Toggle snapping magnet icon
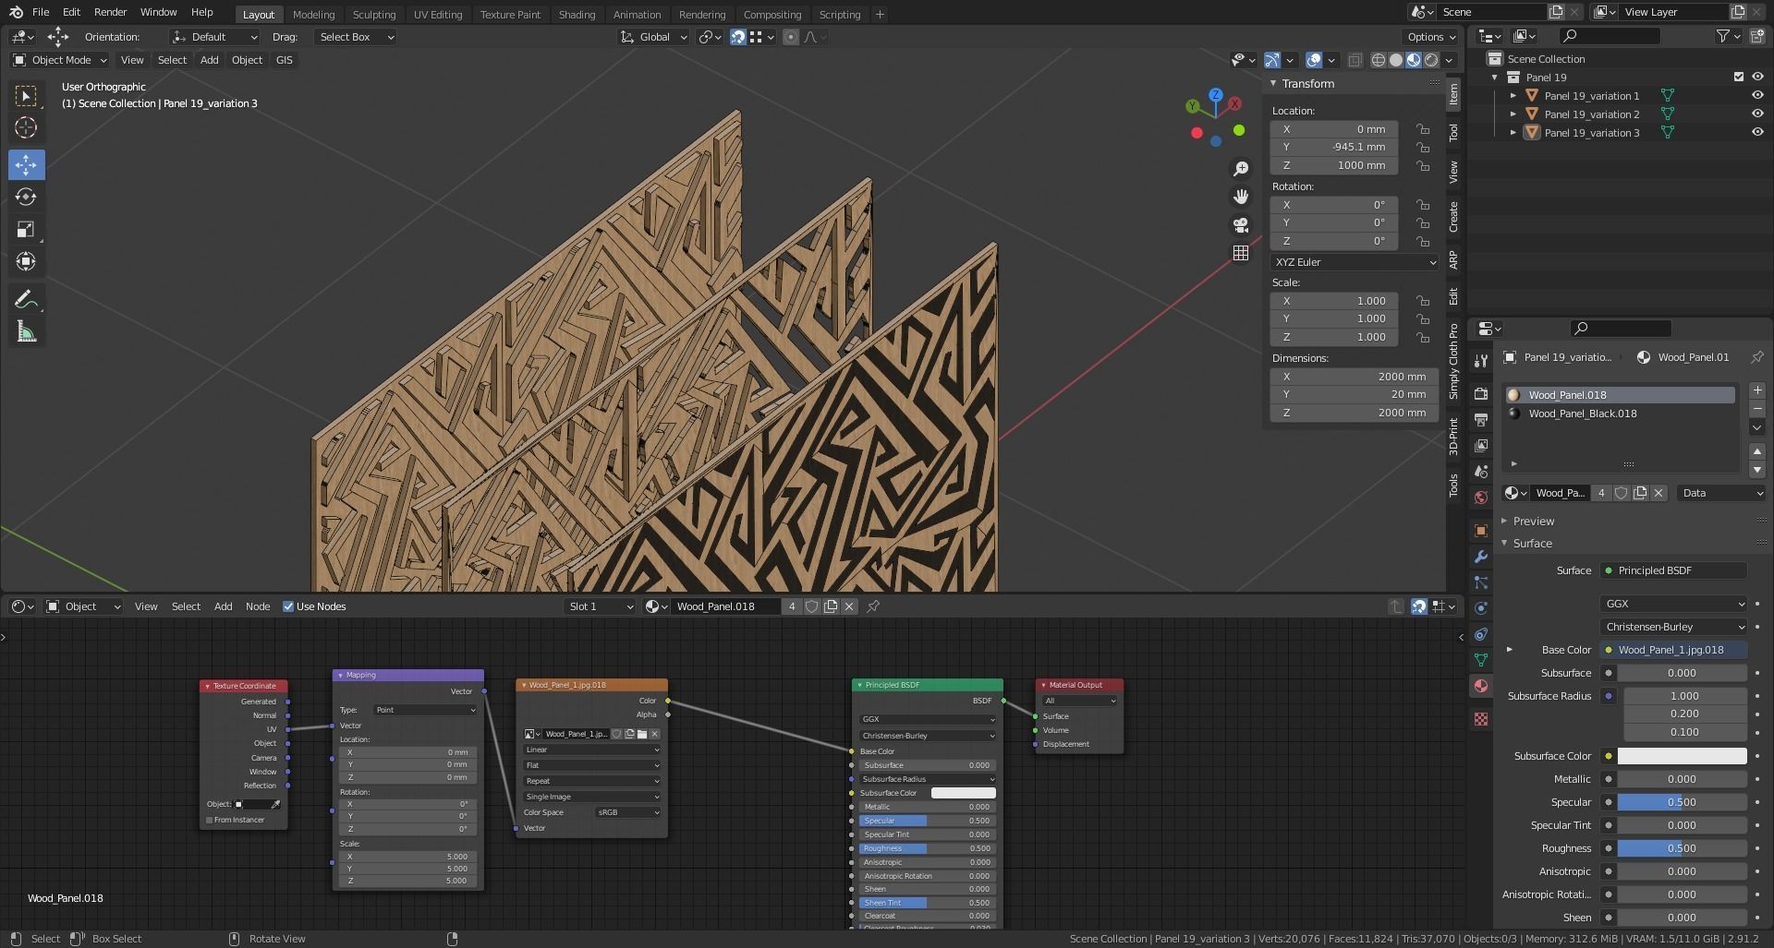Viewport: 1774px width, 948px height. click(737, 37)
